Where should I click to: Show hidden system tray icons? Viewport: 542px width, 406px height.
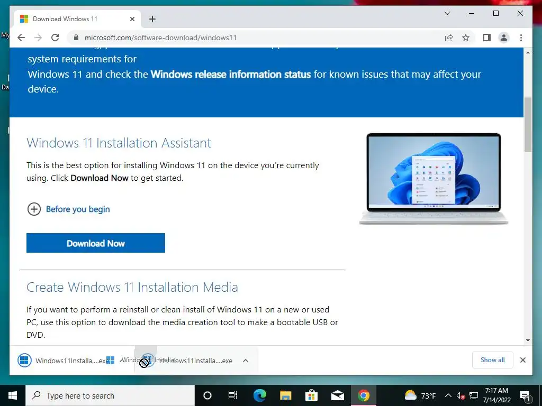click(x=448, y=395)
